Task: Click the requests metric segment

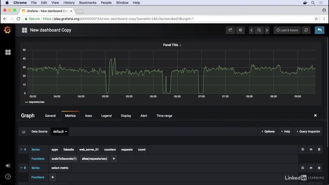Action: click(x=127, y=150)
